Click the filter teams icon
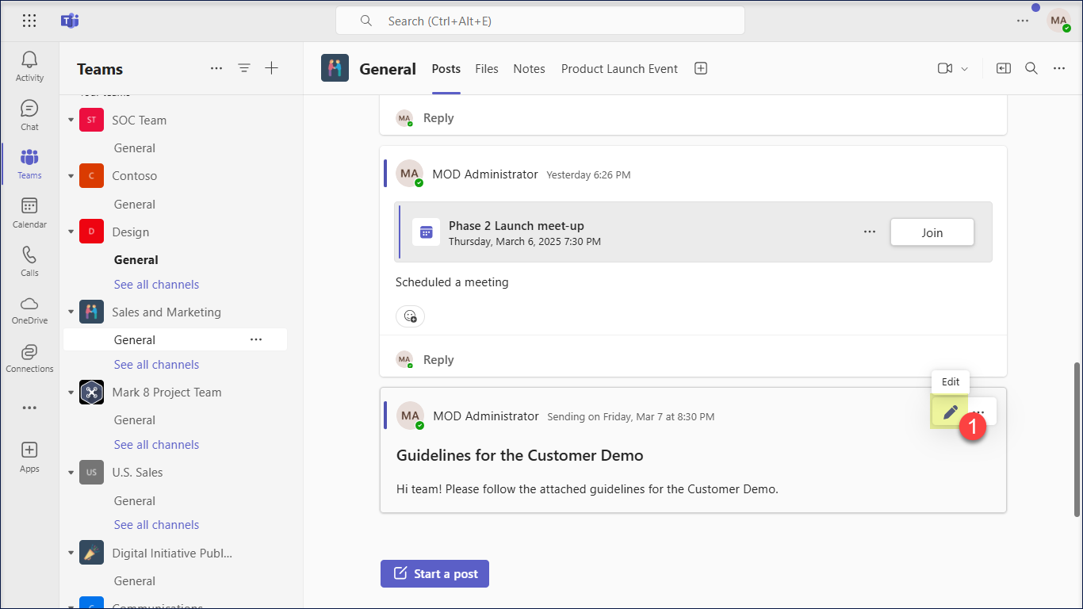This screenshot has height=609, width=1083. tap(244, 69)
